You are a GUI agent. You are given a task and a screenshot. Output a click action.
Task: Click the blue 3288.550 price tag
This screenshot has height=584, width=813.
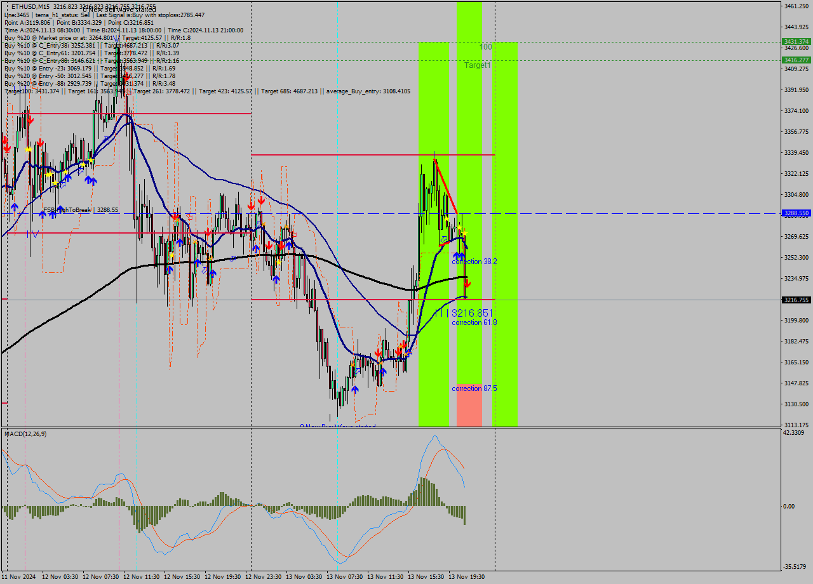coord(795,214)
